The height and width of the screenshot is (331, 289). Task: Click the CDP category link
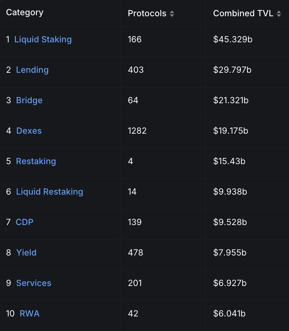coord(24,222)
